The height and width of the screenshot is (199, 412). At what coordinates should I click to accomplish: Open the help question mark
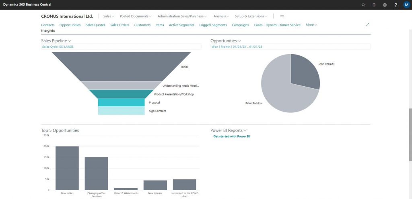pos(396,5)
